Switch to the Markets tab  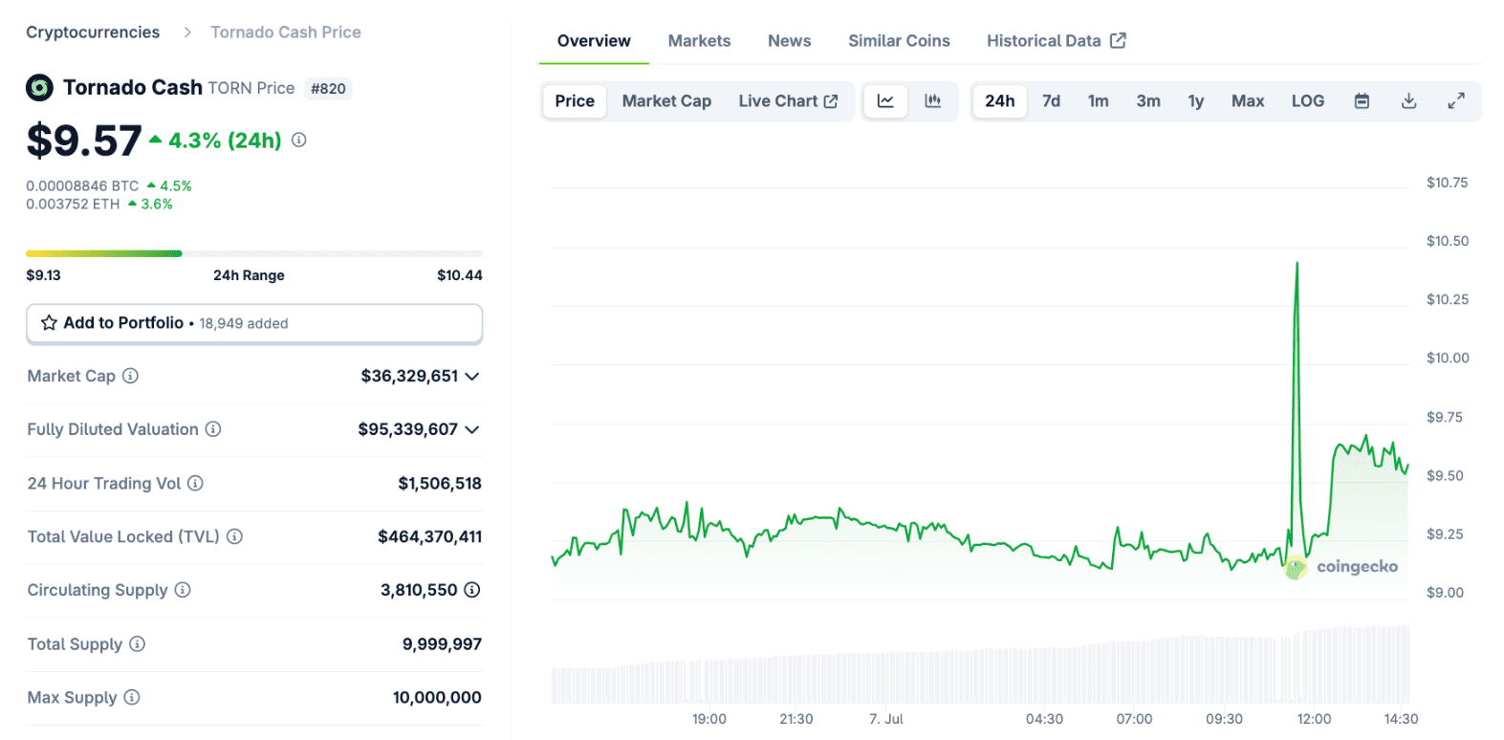coord(699,41)
